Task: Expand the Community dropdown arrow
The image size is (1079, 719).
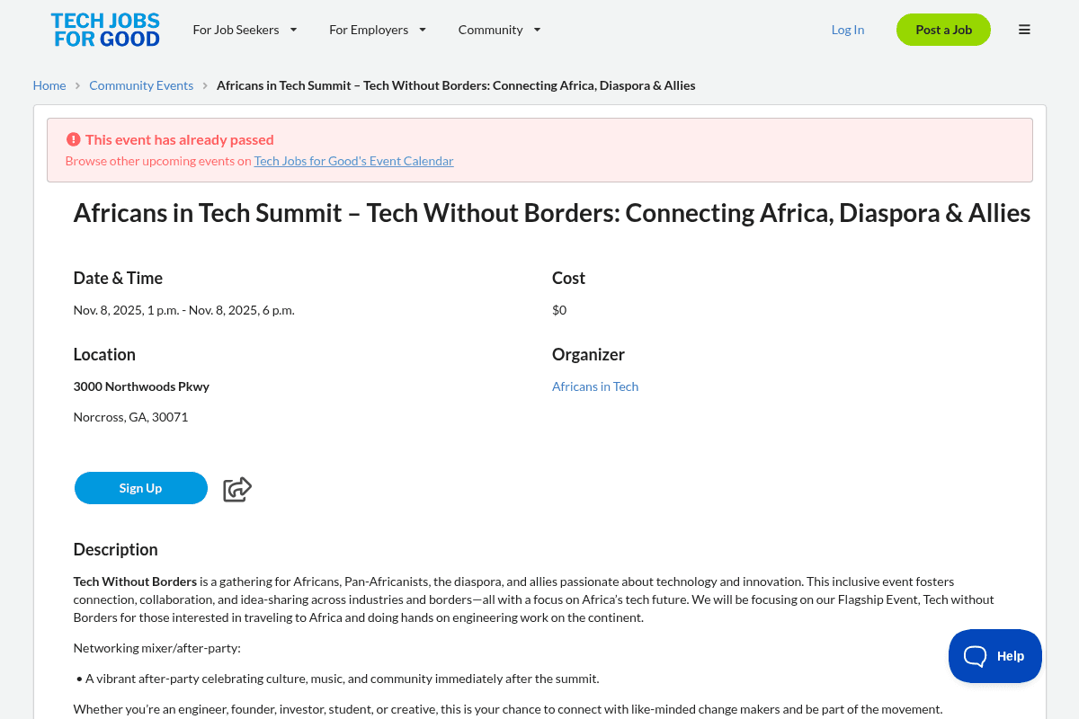Action: [x=537, y=30]
